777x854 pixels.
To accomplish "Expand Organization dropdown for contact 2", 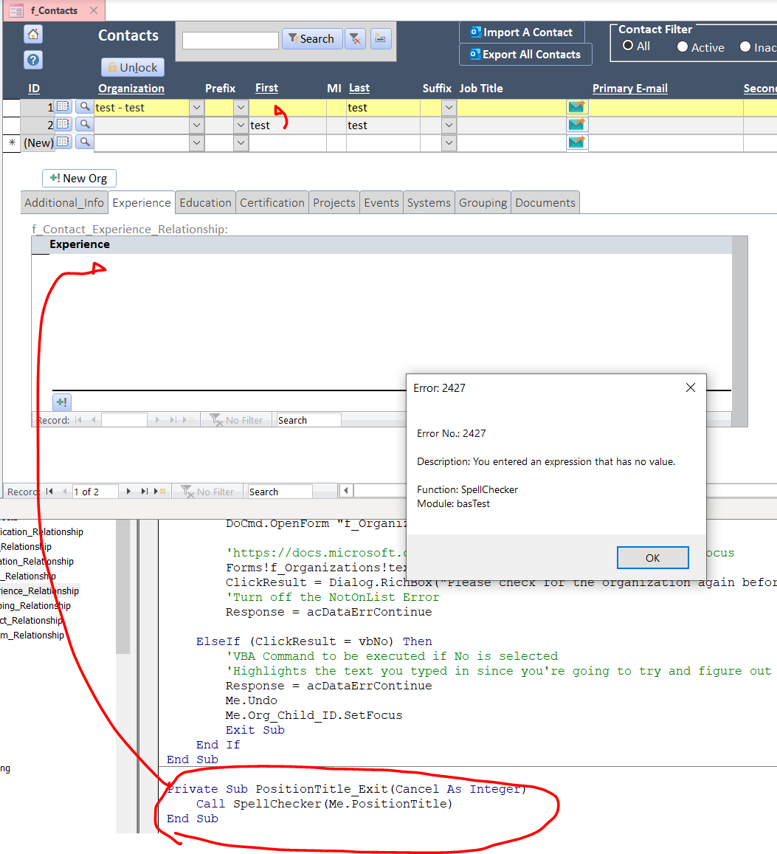I will click(196, 125).
